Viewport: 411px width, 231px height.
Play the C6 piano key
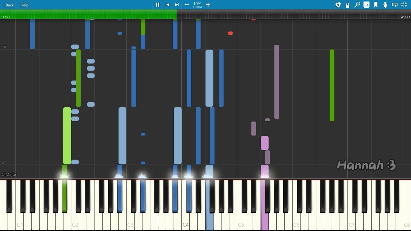[296, 221]
